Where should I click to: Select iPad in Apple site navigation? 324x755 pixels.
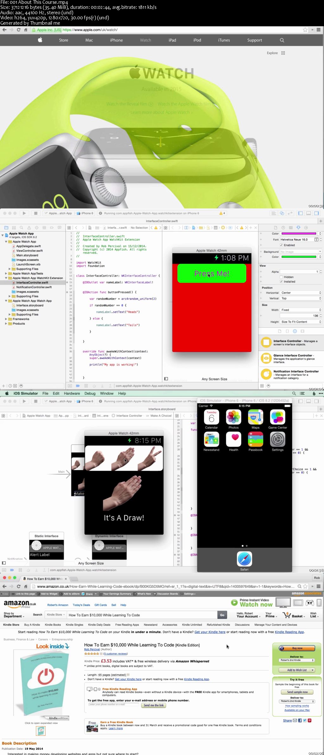click(172, 40)
